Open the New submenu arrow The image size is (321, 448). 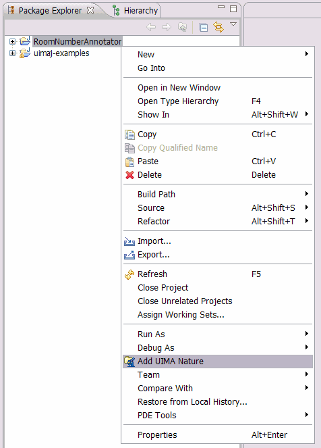coord(307,53)
